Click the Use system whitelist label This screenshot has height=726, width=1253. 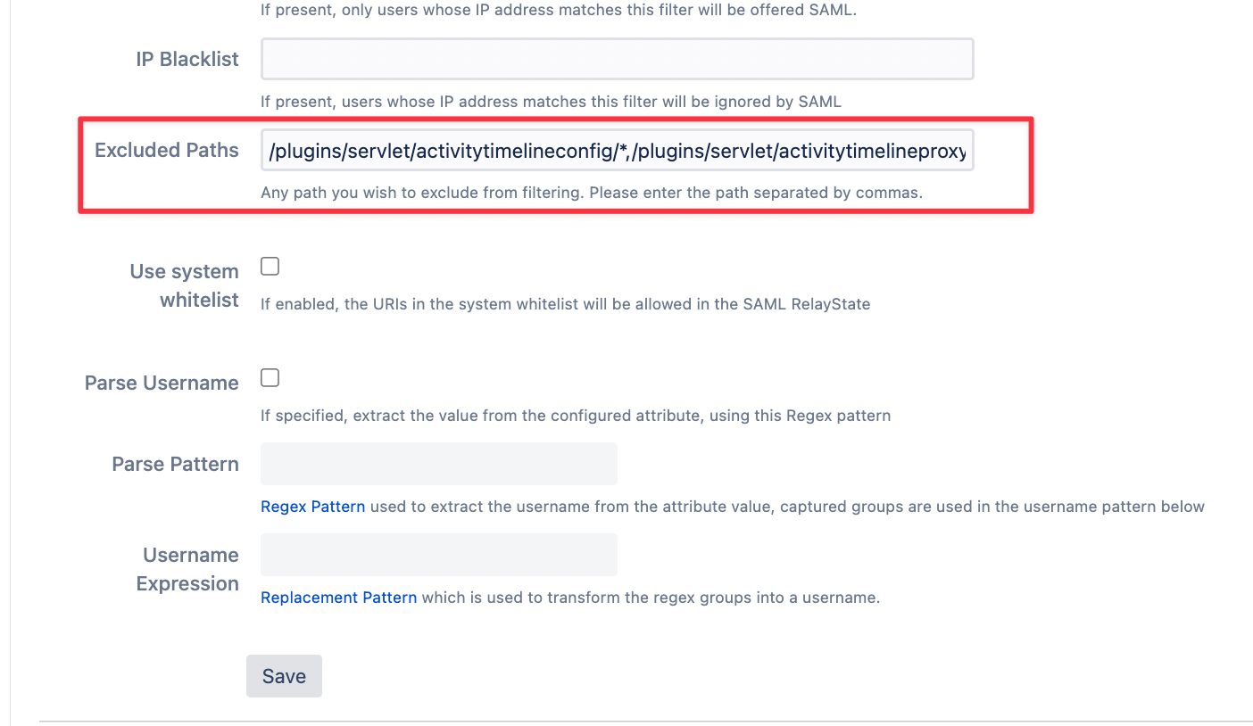point(184,285)
